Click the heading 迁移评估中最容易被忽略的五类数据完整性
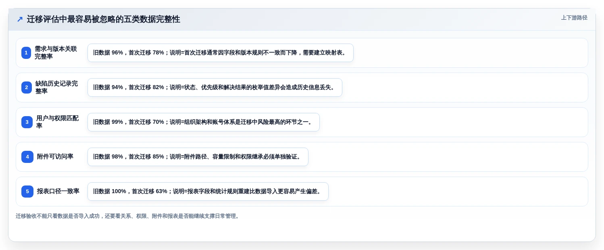Screen dimensions: 604x250 (104, 19)
